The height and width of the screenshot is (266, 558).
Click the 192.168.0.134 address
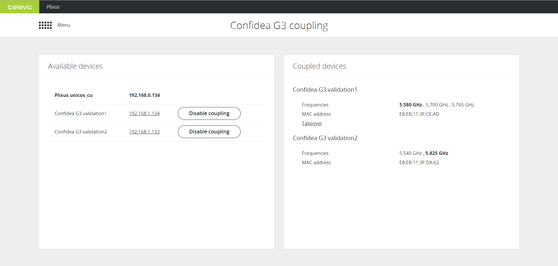point(144,95)
